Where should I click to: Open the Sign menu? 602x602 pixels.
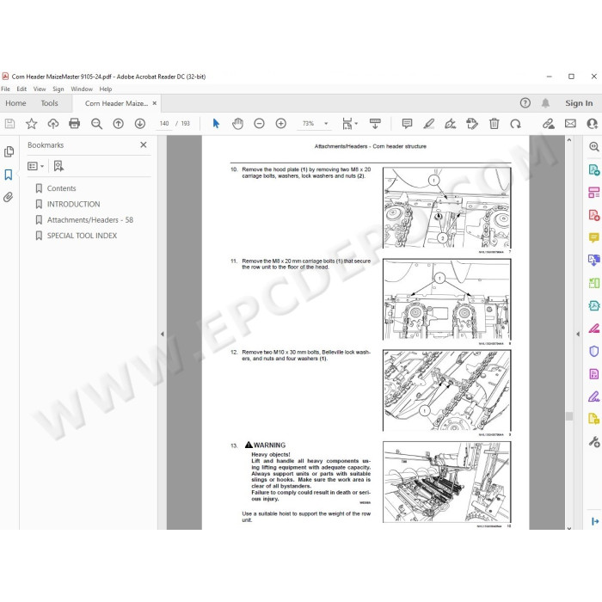coord(58,89)
